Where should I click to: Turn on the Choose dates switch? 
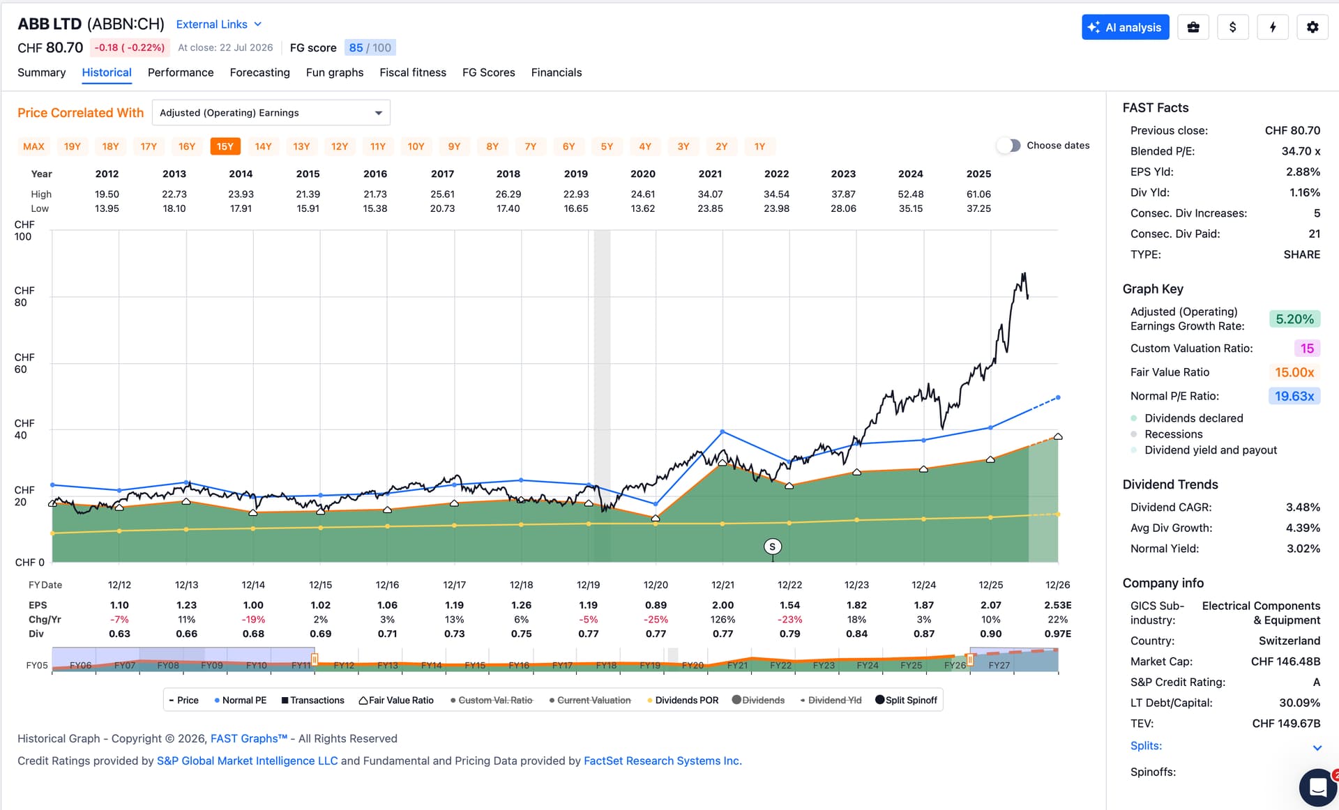(1008, 145)
